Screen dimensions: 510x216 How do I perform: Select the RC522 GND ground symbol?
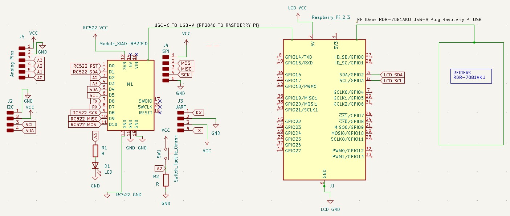pyautogui.click(x=107, y=195)
